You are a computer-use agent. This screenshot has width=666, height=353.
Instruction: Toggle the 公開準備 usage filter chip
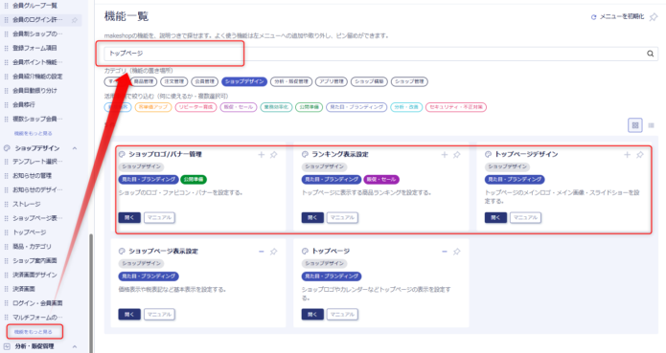[x=310, y=107]
